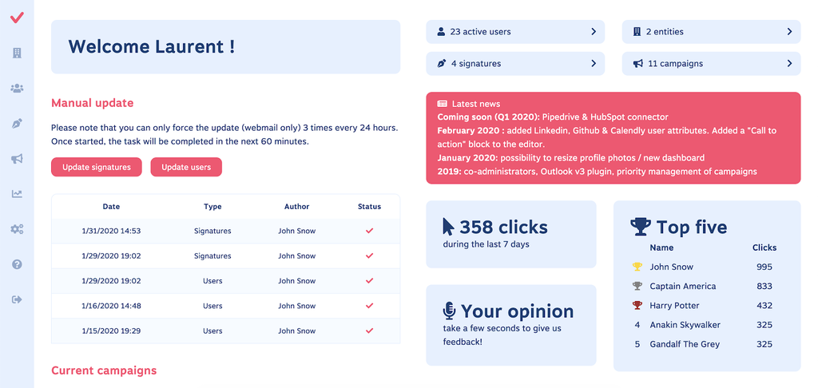Click the red checkmark logo in sidebar
This screenshot has height=388, width=818.
pyautogui.click(x=17, y=18)
